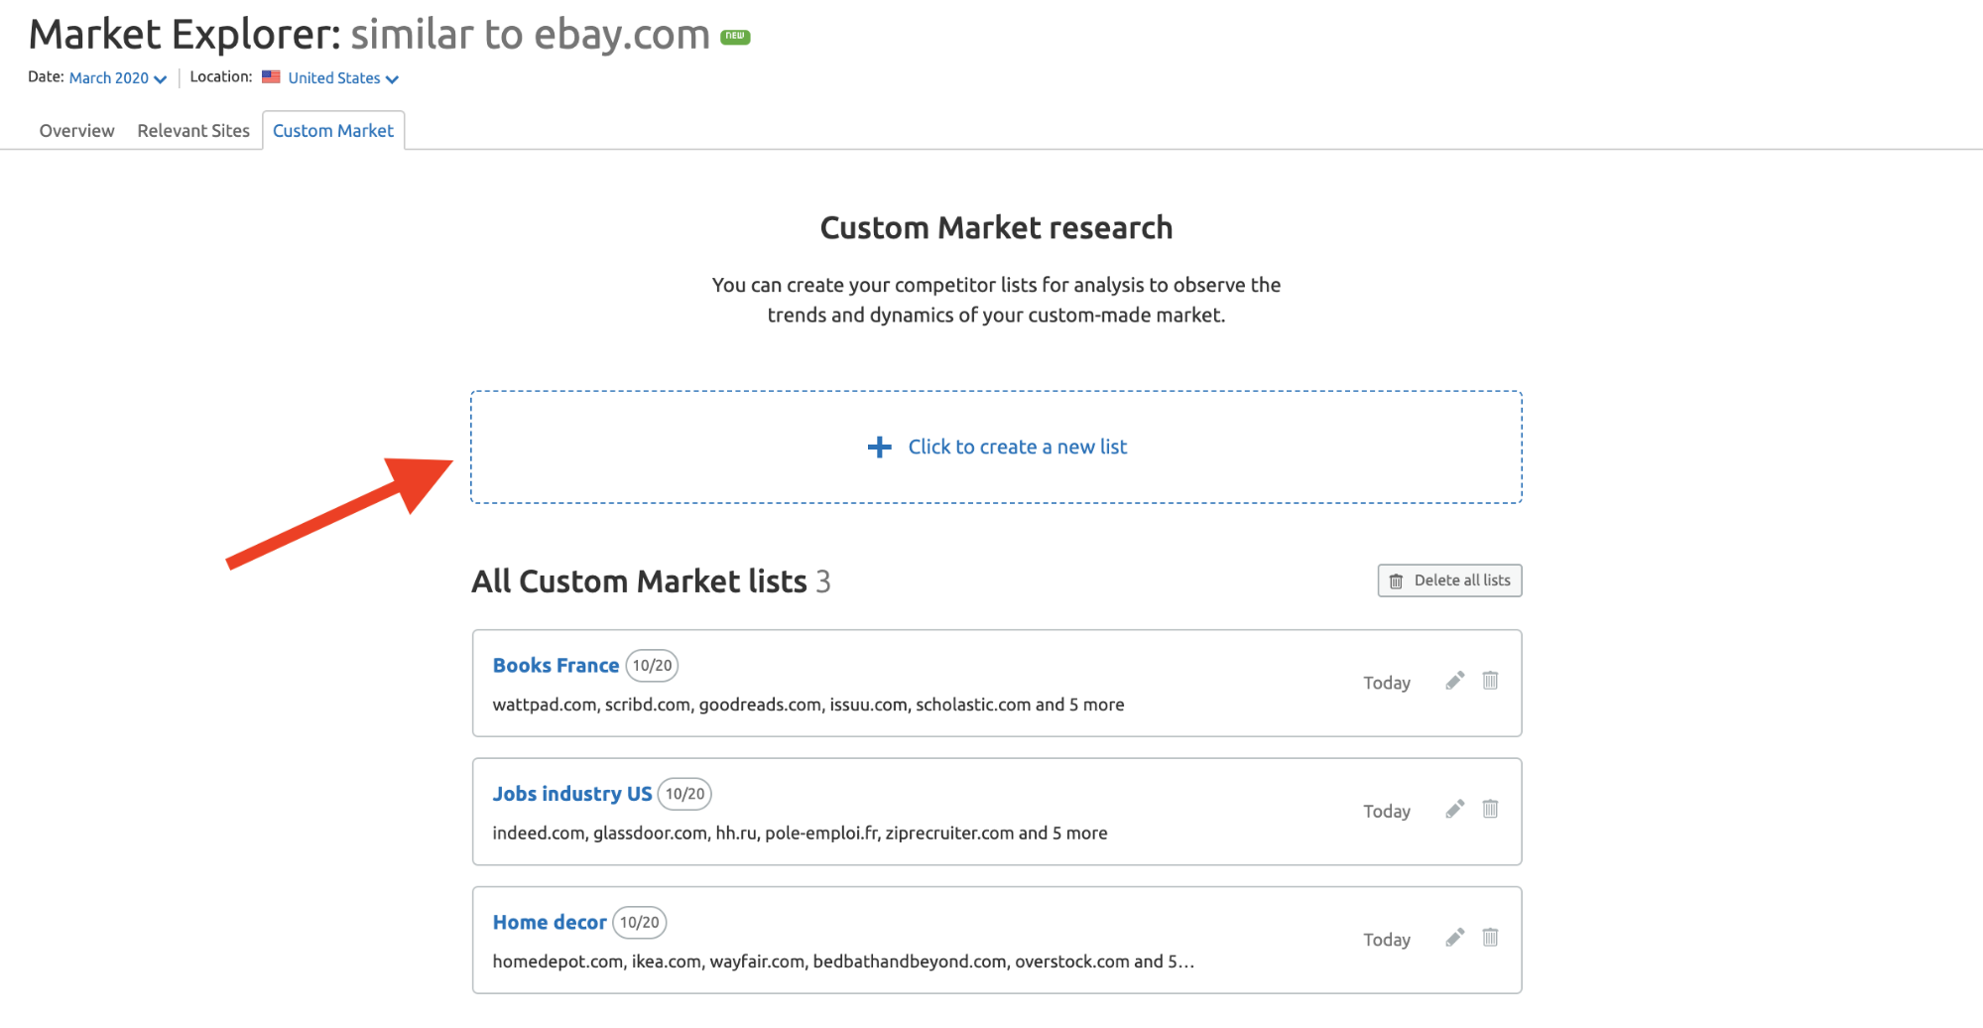Switch to the Overview tab
1983x1028 pixels.
(x=76, y=131)
